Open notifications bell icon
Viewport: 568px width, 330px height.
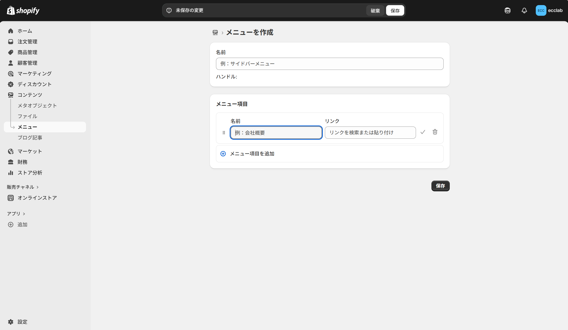pos(524,10)
